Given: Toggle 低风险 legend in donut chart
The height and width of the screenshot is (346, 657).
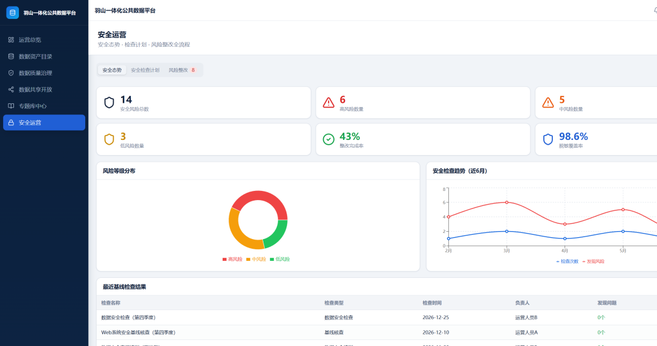Looking at the screenshot, I should [x=280, y=259].
